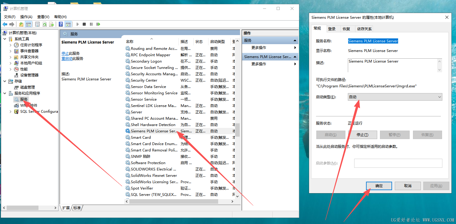Viewport: 456px width, 224px height.
Task: Click the Pause Service toolbar icon
Action: click(91, 24)
